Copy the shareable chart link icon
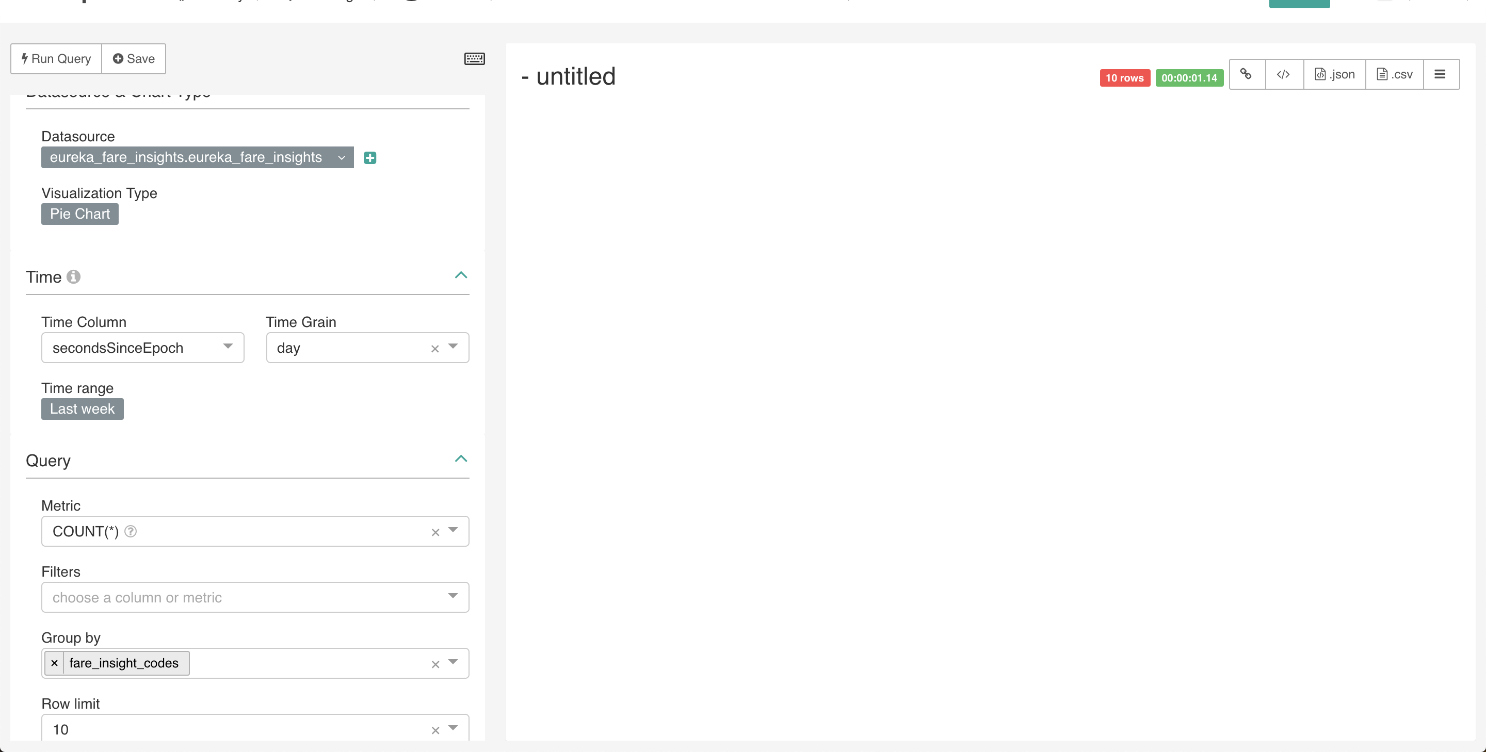The height and width of the screenshot is (752, 1486). (1247, 74)
